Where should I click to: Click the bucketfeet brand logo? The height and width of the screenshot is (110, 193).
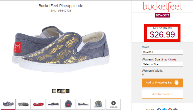(162, 7)
